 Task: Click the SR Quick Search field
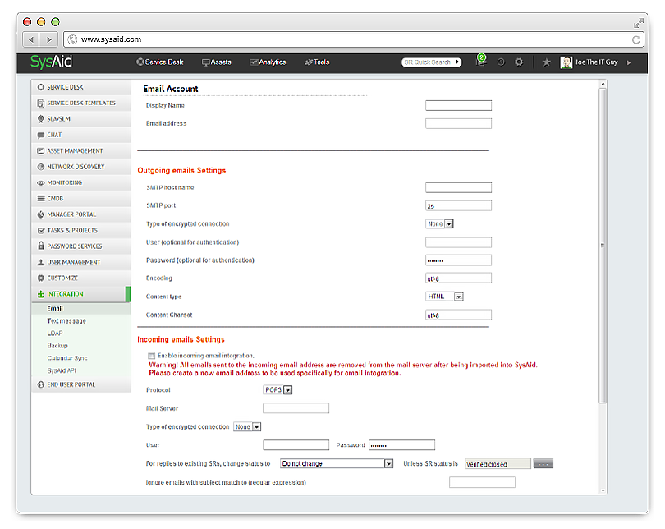[428, 62]
